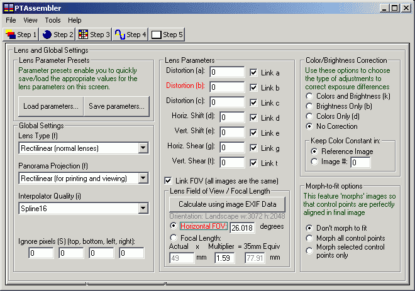The image size is (415, 291).
Task: Go to the Step 3 tab
Action: 94,35
